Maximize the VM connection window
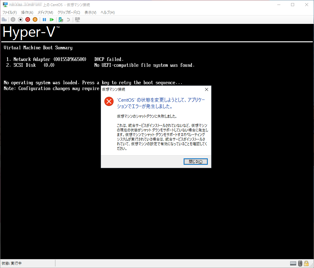 point(293,5)
